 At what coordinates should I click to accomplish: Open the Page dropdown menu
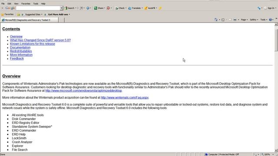(x=244, y=19)
